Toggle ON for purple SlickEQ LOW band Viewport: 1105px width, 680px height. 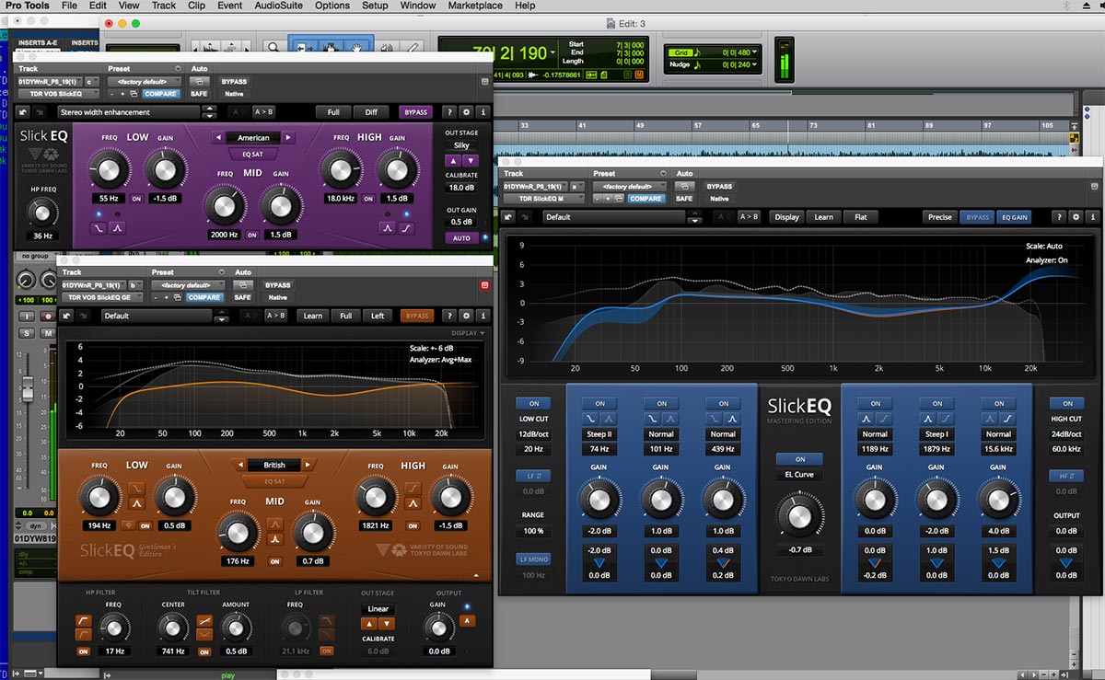coord(136,199)
